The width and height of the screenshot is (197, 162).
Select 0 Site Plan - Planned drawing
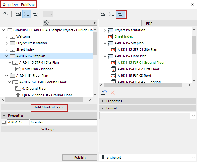[x=38, y=69]
